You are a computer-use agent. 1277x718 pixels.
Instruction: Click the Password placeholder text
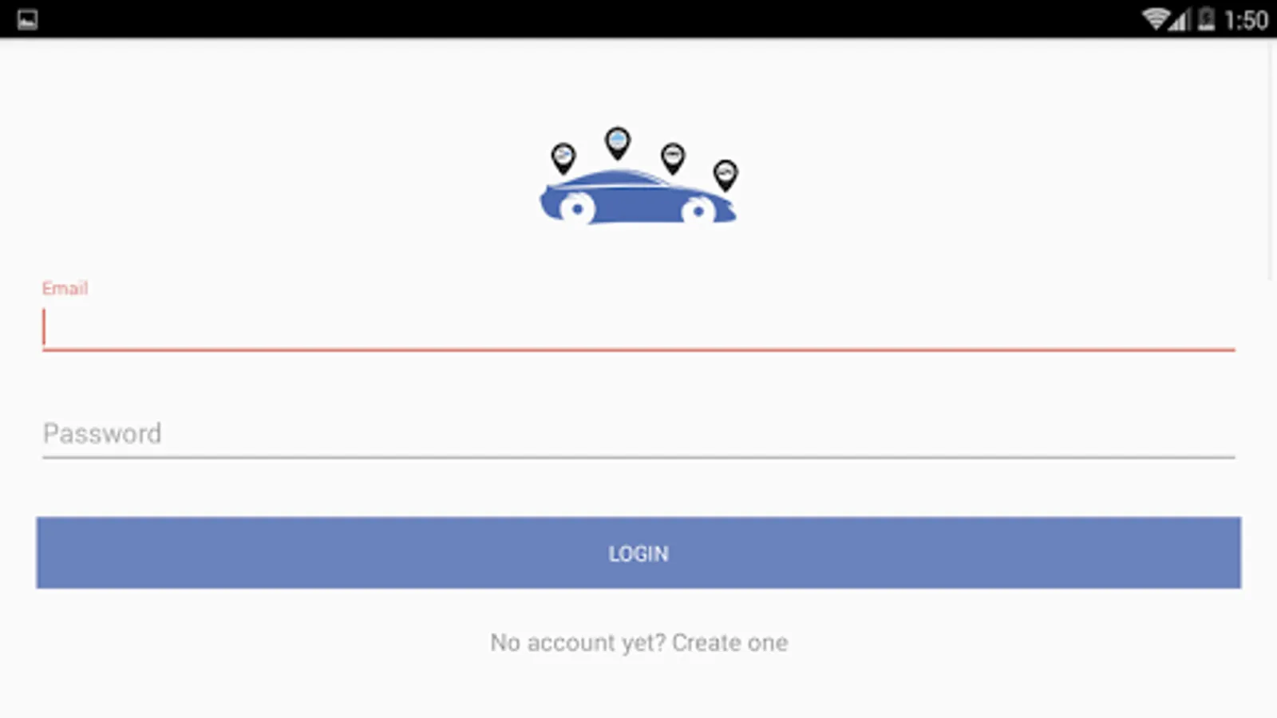[102, 434]
